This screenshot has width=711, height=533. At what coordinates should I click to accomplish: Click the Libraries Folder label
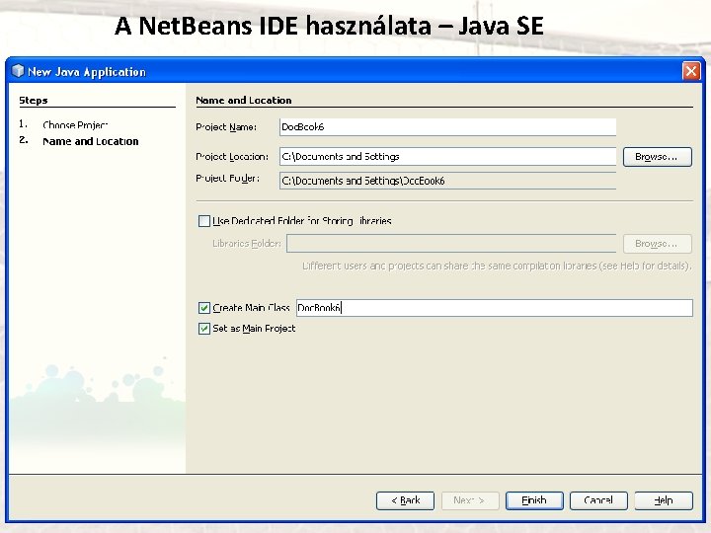pyautogui.click(x=247, y=244)
